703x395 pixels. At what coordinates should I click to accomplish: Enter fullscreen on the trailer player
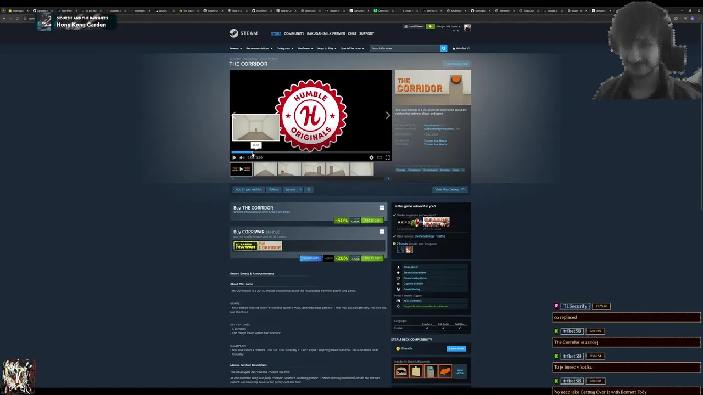pyautogui.click(x=387, y=157)
